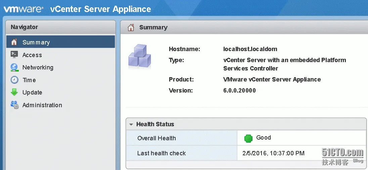Click the Product: field label
This screenshot has width=368, height=170.
pyautogui.click(x=181, y=79)
